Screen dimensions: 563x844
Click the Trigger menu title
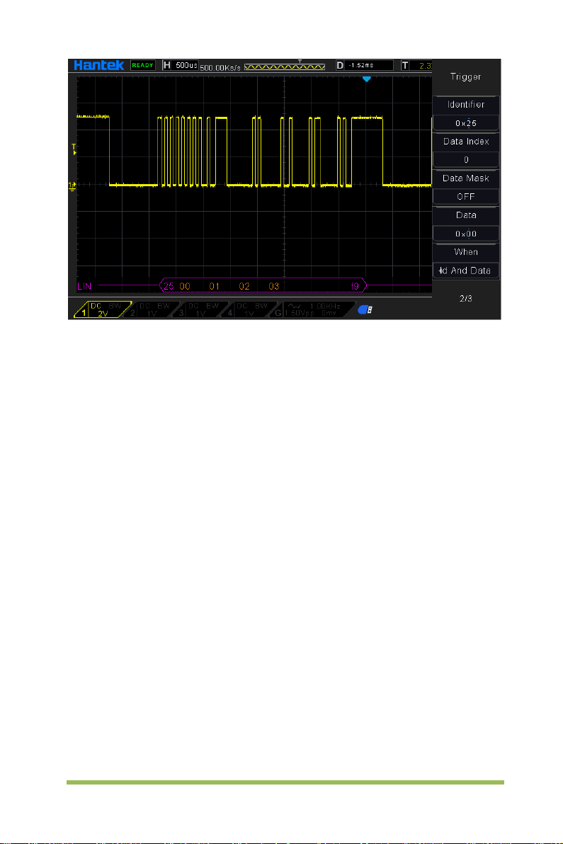click(x=466, y=77)
